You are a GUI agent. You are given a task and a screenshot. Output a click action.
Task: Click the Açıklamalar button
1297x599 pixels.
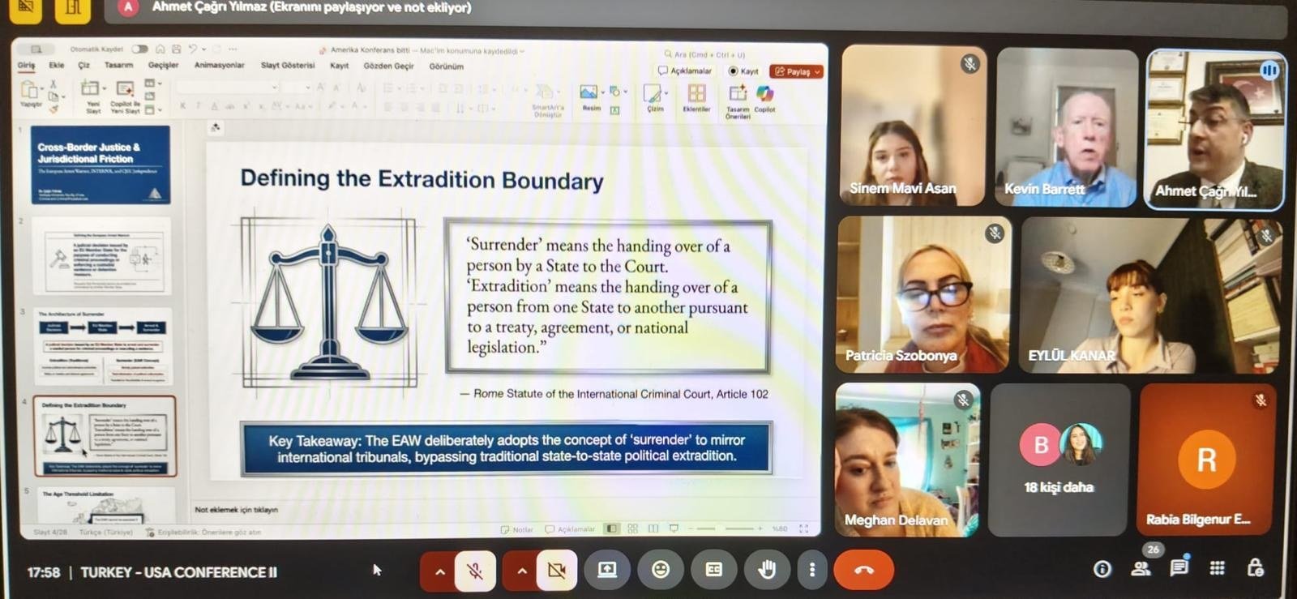pos(685,71)
